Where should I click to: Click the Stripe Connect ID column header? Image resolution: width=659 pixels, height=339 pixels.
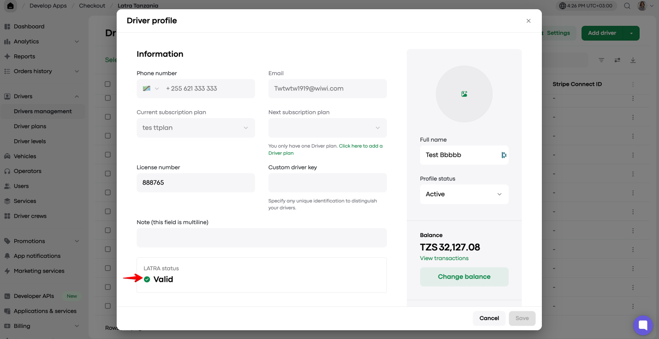[577, 84]
